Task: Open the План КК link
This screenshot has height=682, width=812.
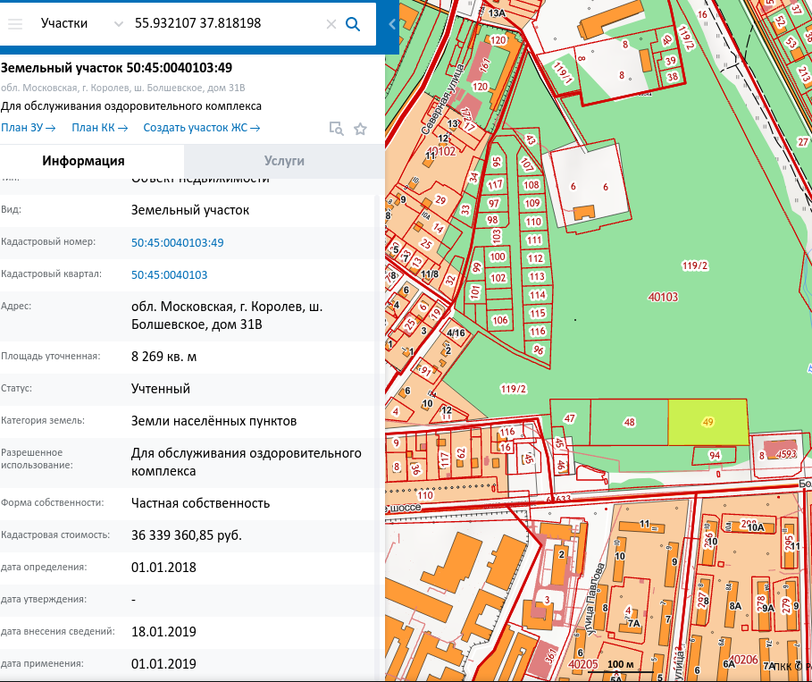Action: 99,128
